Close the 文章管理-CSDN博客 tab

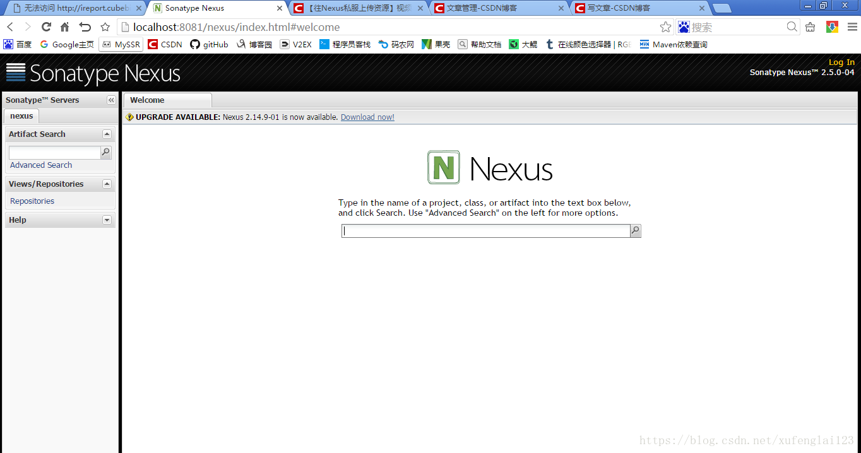561,8
